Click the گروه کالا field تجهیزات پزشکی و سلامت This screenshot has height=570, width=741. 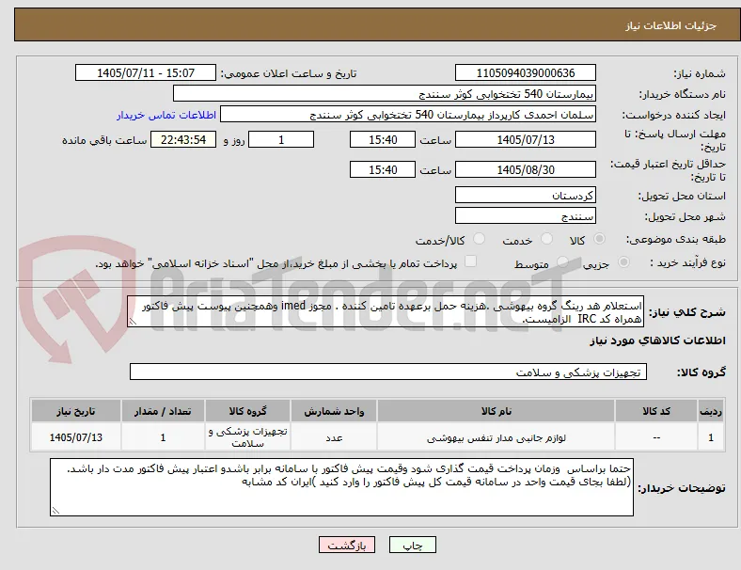(x=388, y=372)
